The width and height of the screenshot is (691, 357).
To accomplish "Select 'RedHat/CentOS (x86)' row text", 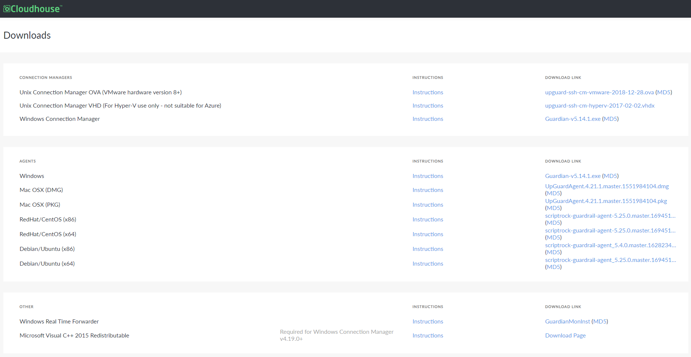I will [48, 220].
